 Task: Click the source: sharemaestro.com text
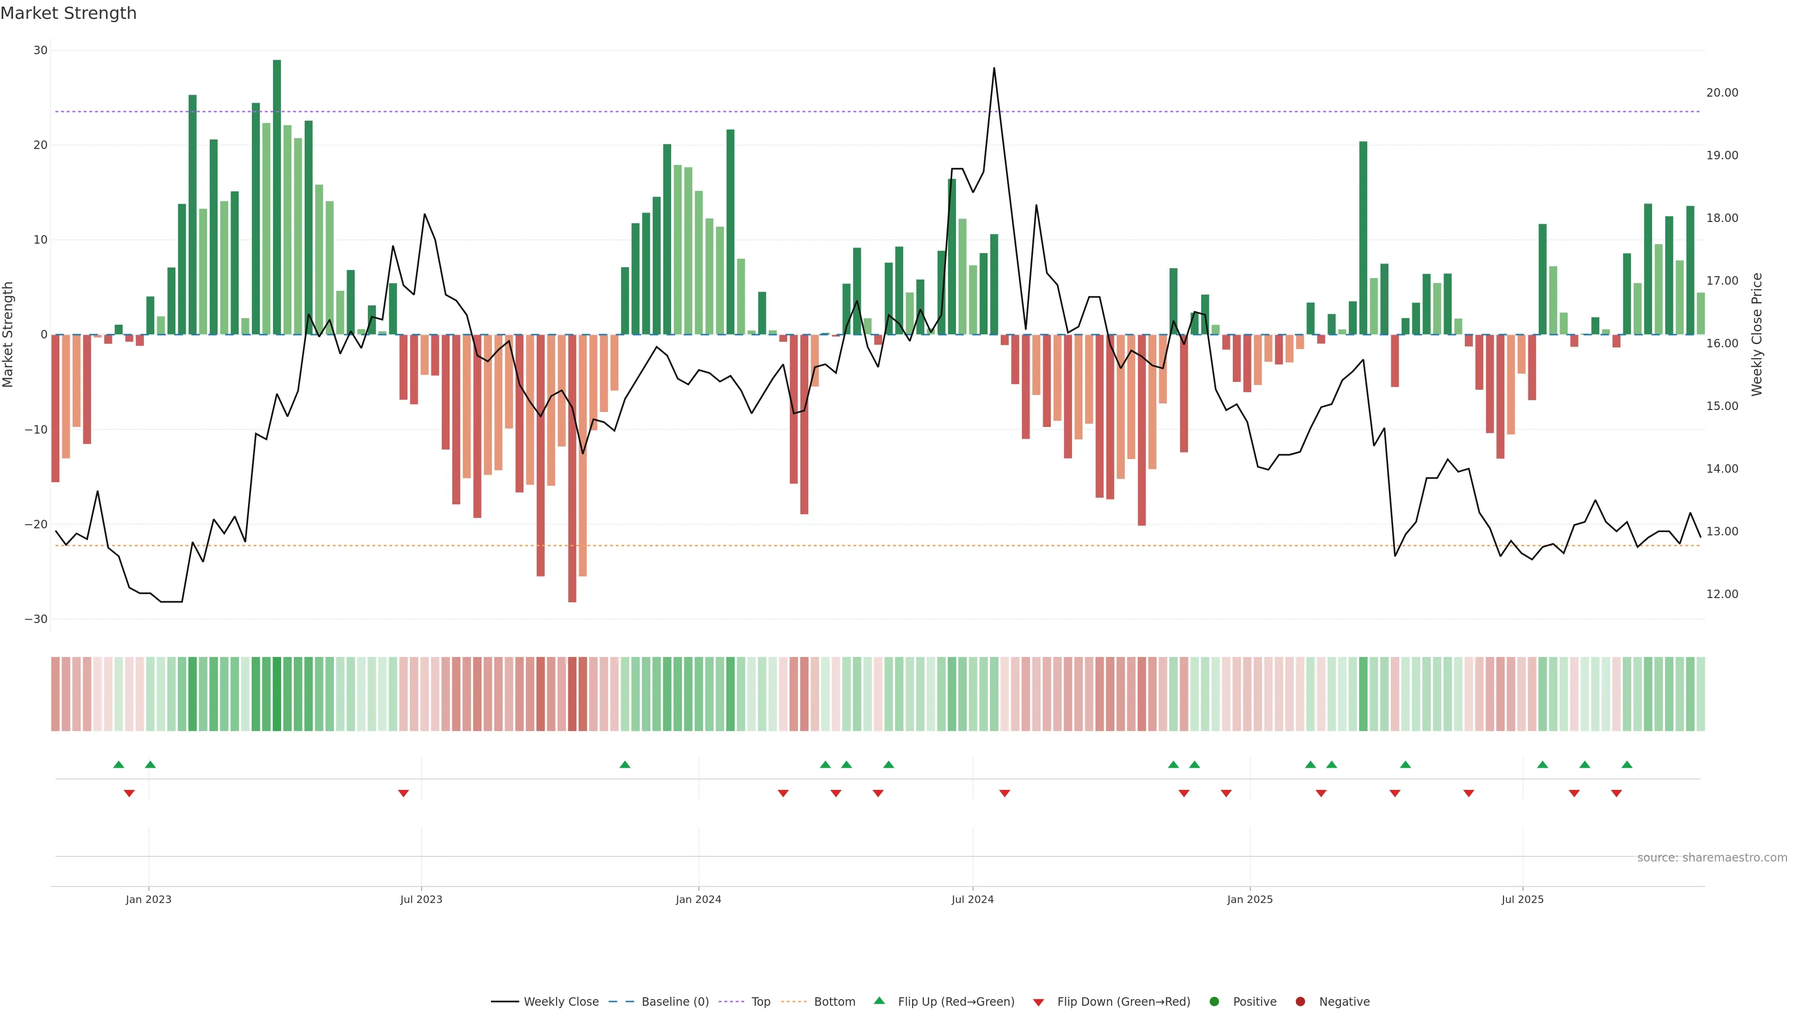1712,857
